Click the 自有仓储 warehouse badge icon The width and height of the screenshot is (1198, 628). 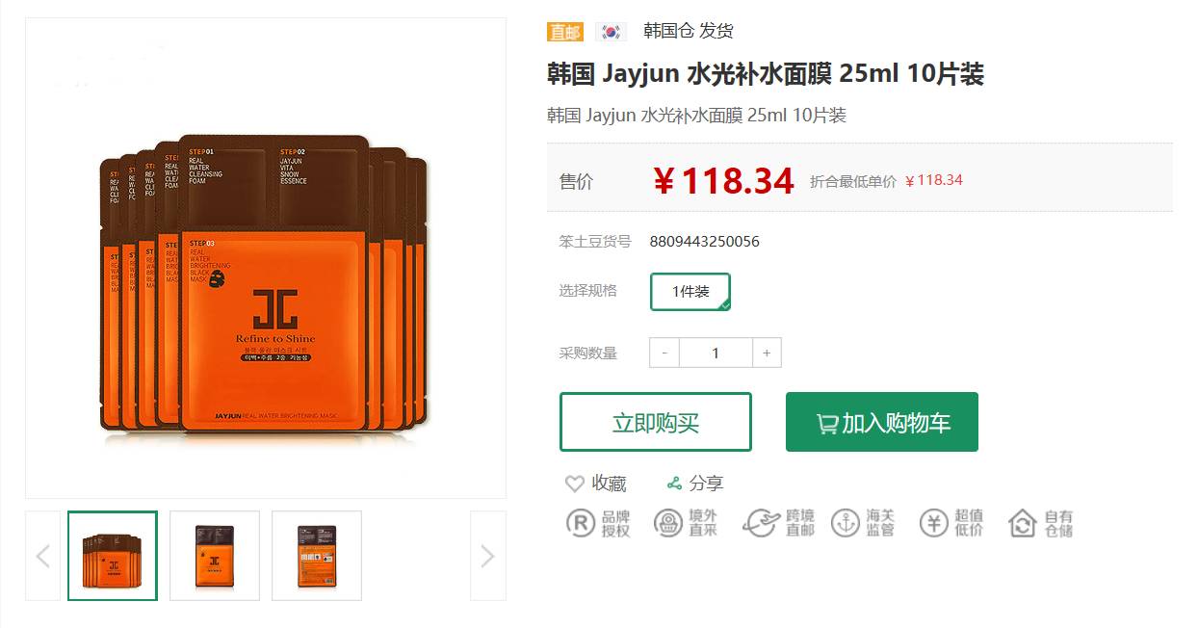1023,523
